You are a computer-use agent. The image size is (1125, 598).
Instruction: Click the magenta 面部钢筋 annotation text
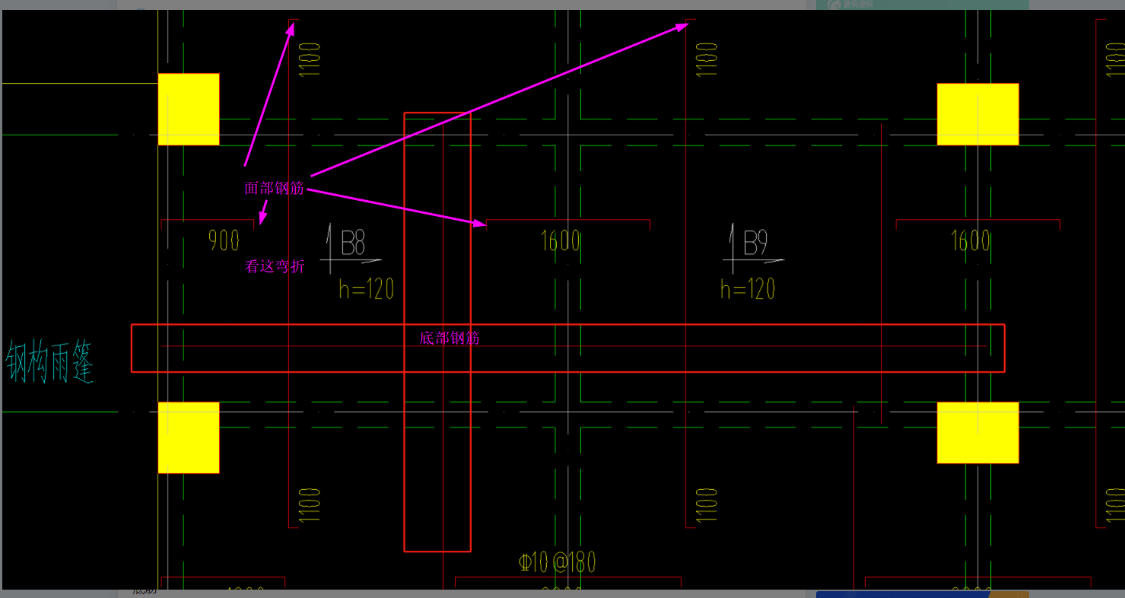pos(274,188)
